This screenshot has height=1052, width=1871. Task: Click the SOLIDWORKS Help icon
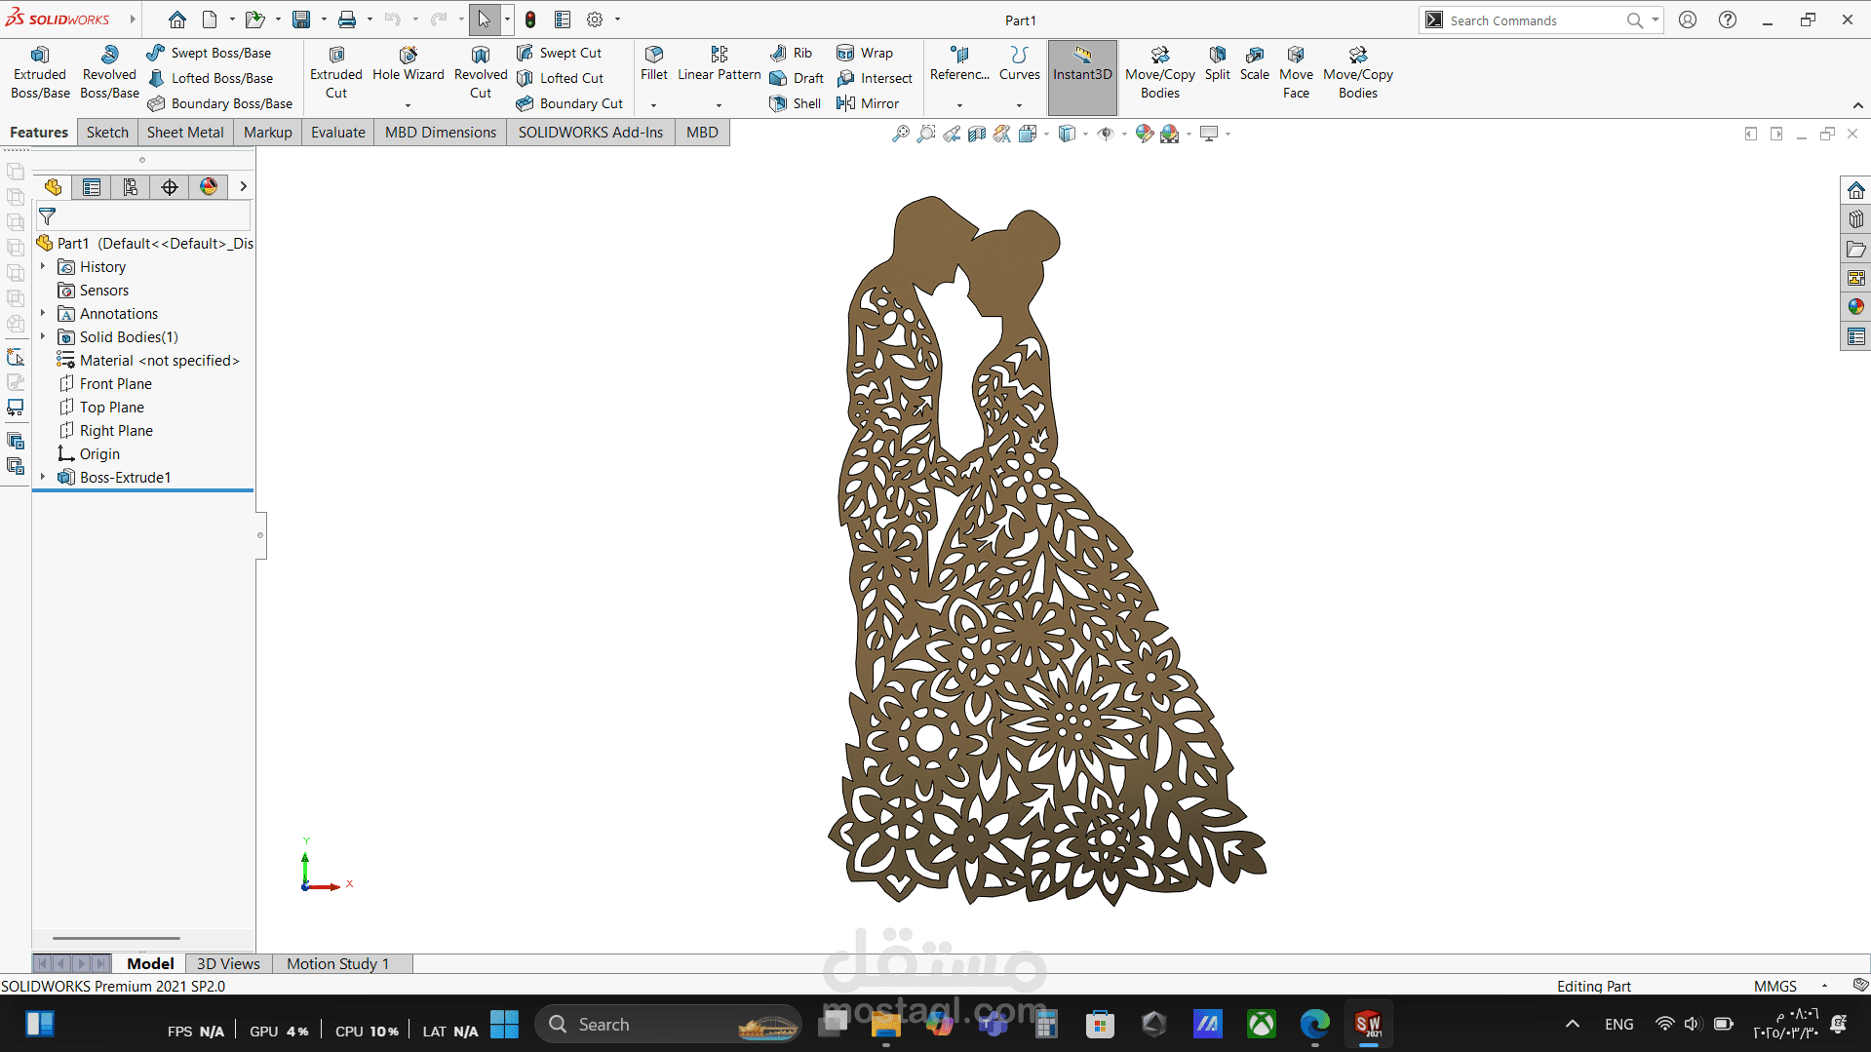1728,19
